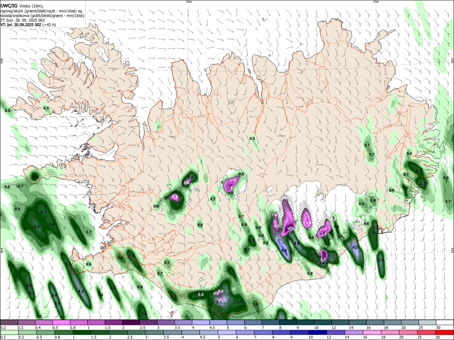Select the '1.0' value on the south coast

tap(255, 305)
